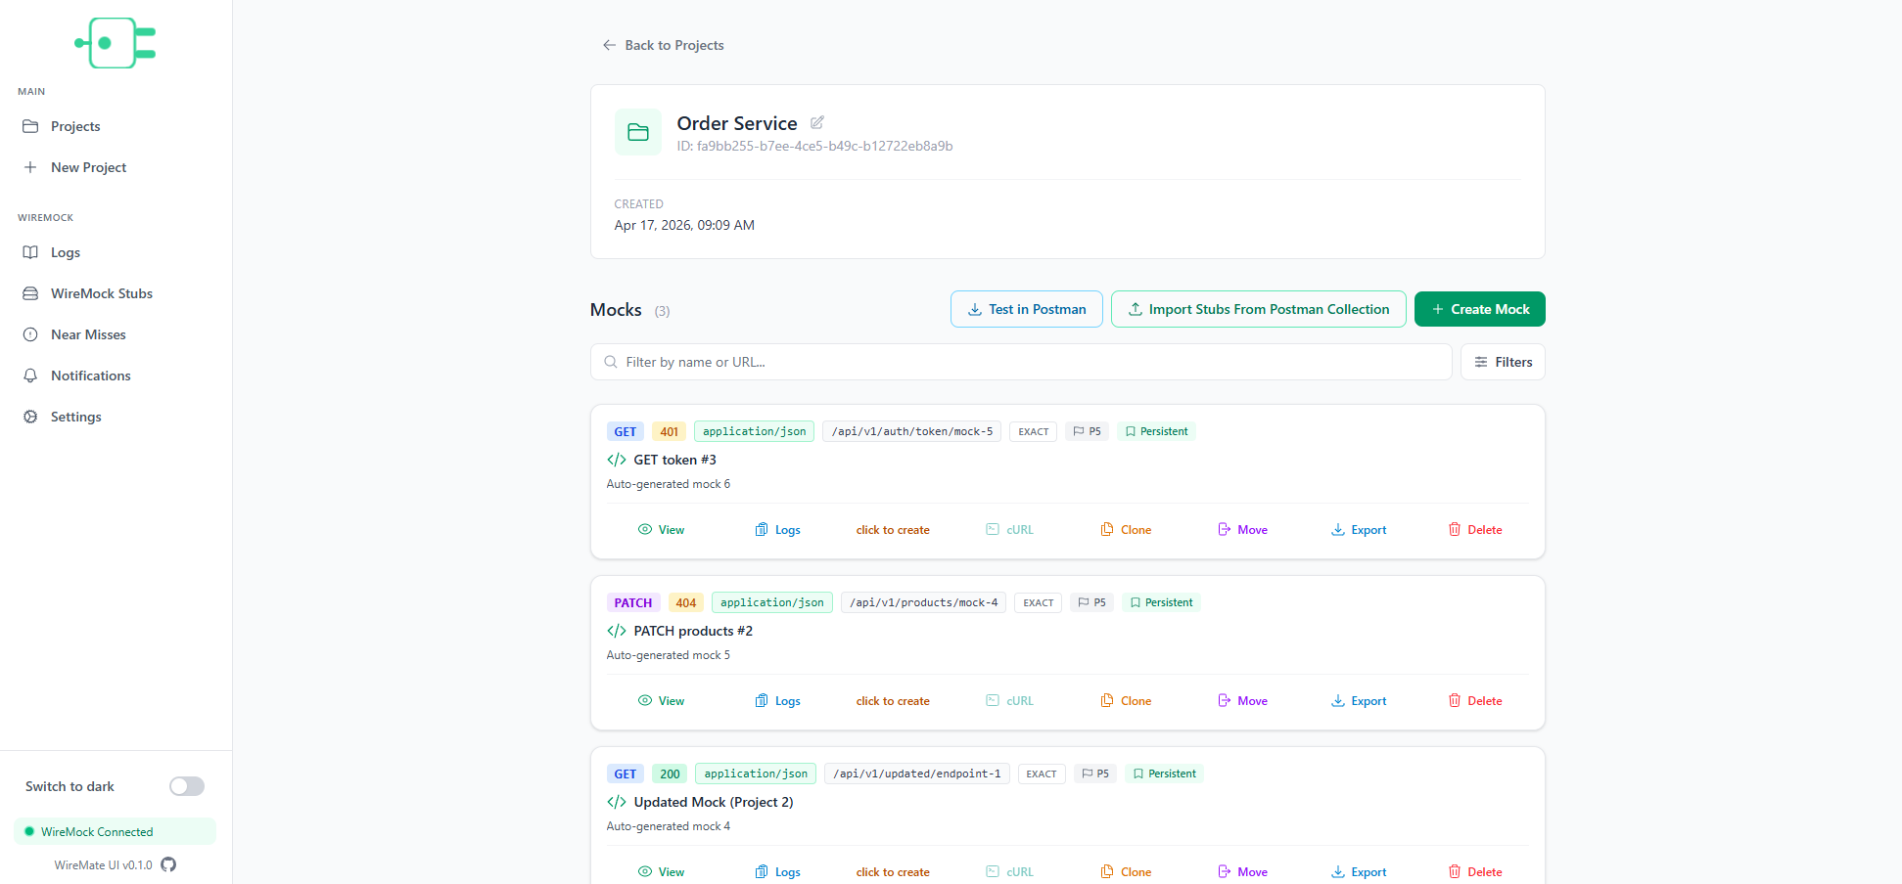
Task: Open the Filters panel
Action: (x=1503, y=362)
